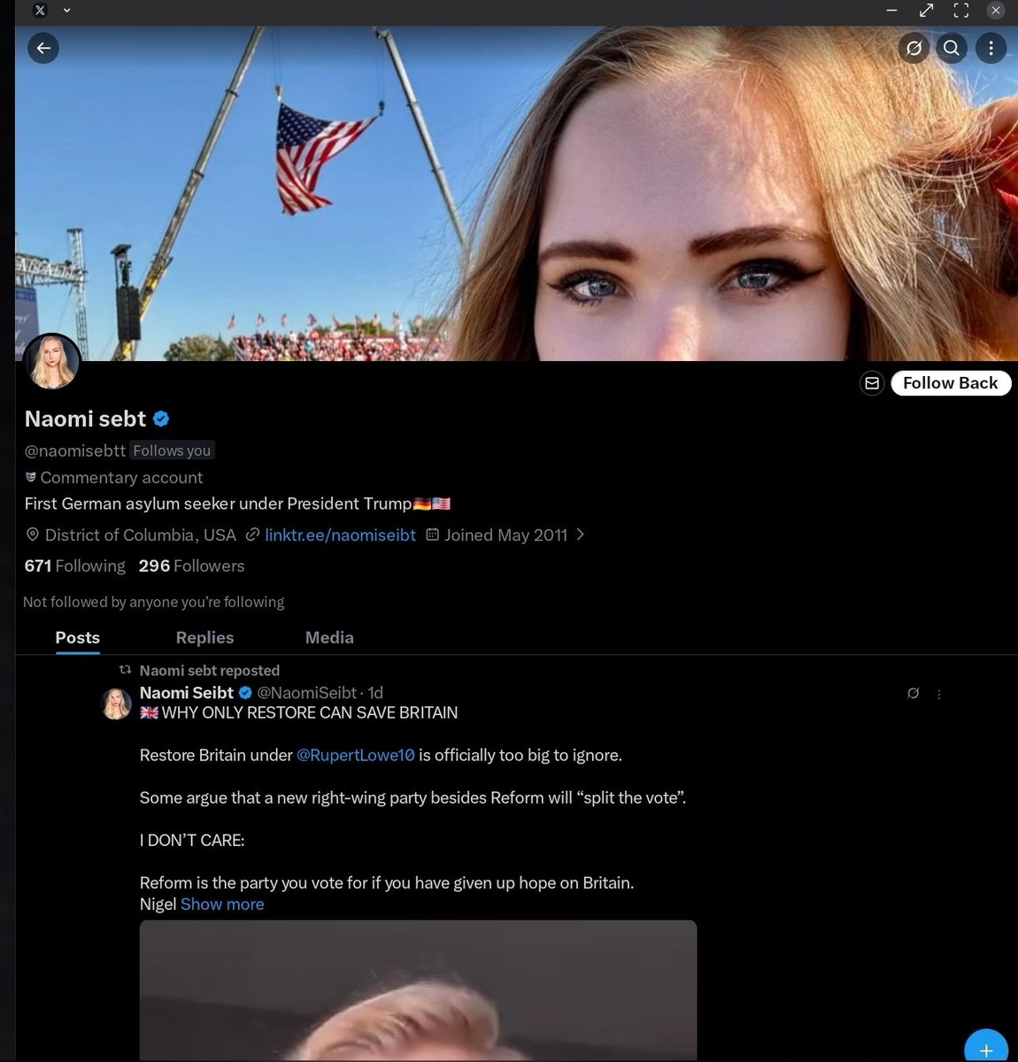The image size is (1018, 1062).
Task: View the 296 Followers list
Action: (191, 566)
